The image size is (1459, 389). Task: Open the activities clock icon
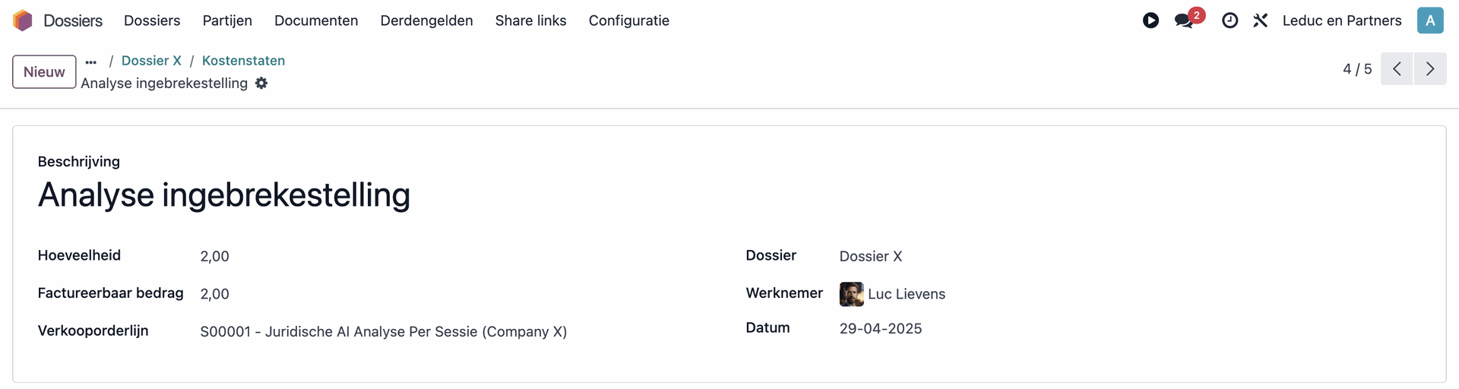pos(1230,21)
